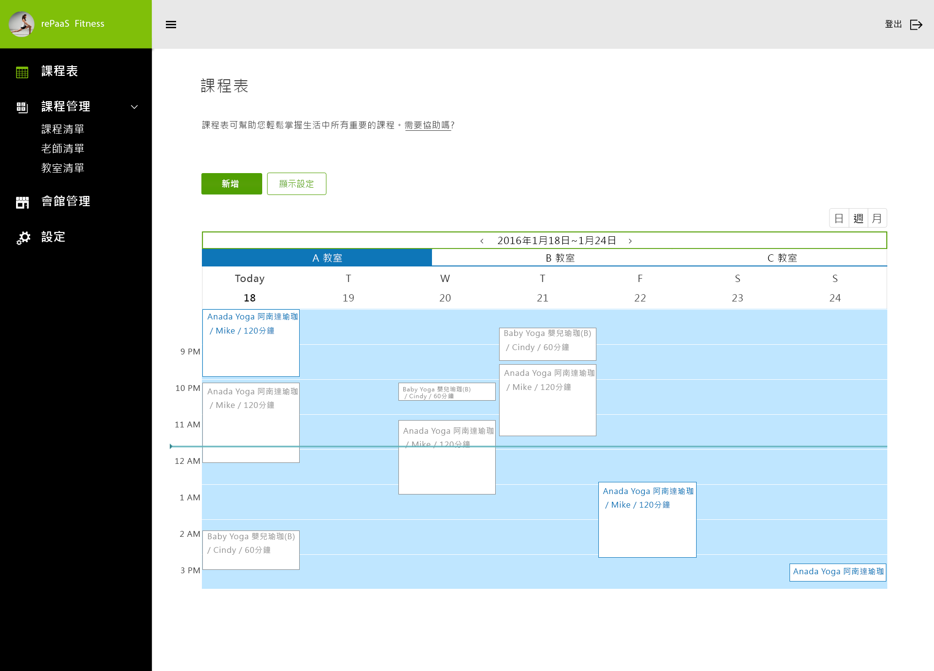Open 會館管理 via its building icon

click(x=22, y=202)
